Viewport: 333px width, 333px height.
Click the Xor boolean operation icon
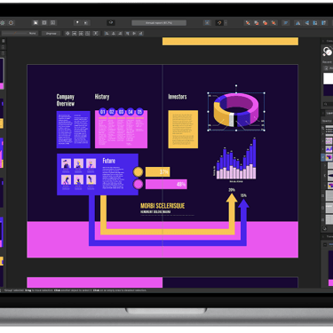pyautogui.click(x=274, y=23)
